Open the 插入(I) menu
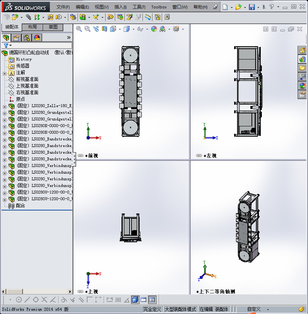 (x=120, y=7)
